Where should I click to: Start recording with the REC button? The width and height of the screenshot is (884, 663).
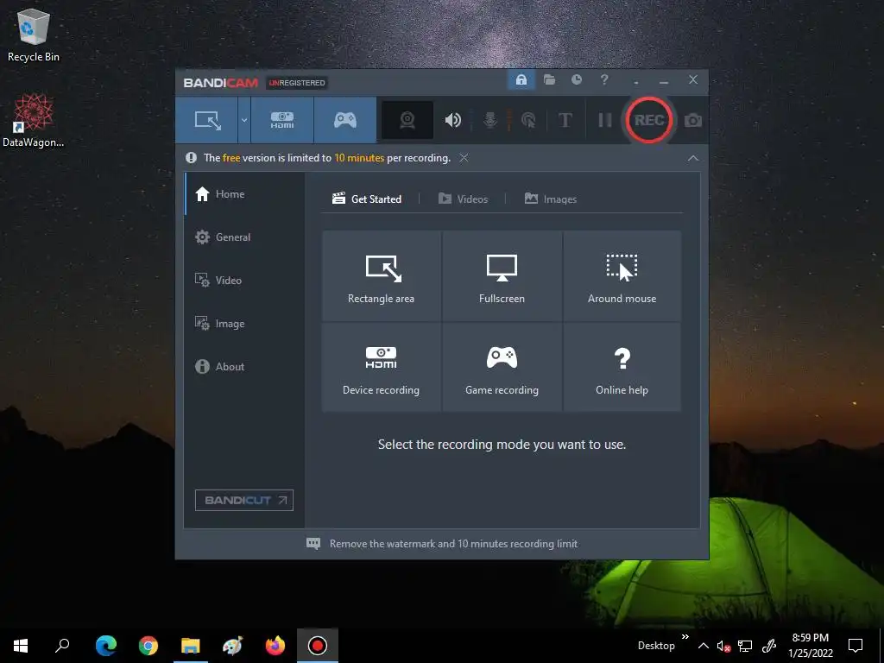tap(649, 120)
